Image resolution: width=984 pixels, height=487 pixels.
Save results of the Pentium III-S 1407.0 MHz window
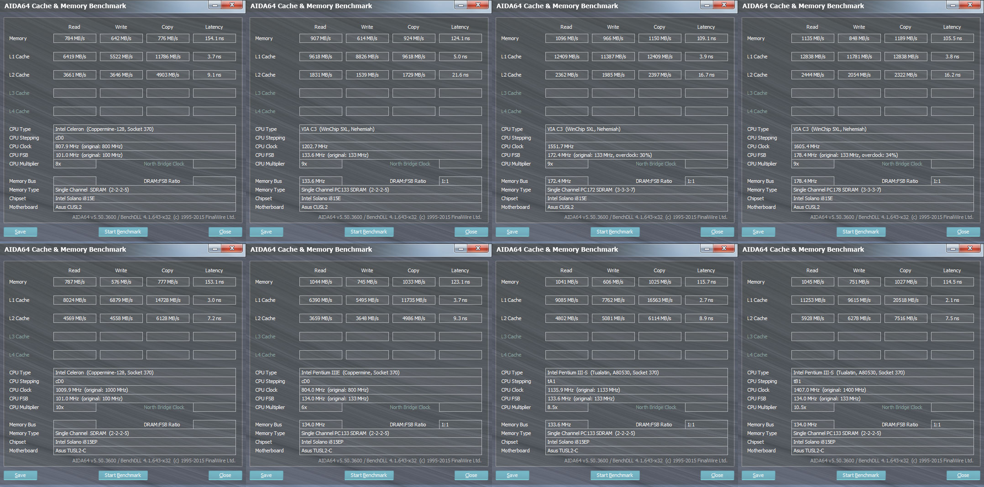[x=758, y=475]
